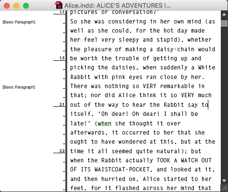The height and width of the screenshot is (192, 228).
Task: Click the word 'sleepy' in the story
Action: point(129,40)
